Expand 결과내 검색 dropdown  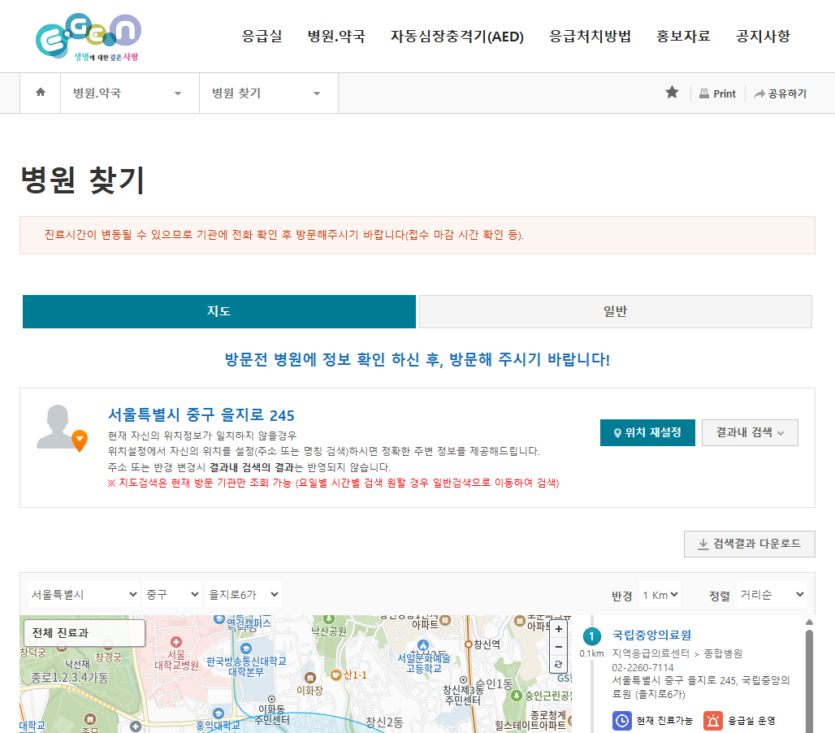(x=750, y=432)
